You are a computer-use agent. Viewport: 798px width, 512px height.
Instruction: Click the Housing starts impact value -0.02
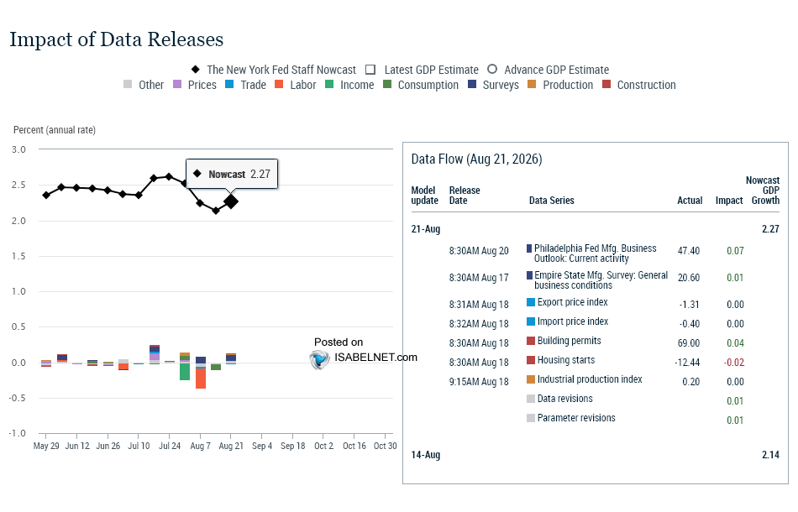(x=734, y=363)
